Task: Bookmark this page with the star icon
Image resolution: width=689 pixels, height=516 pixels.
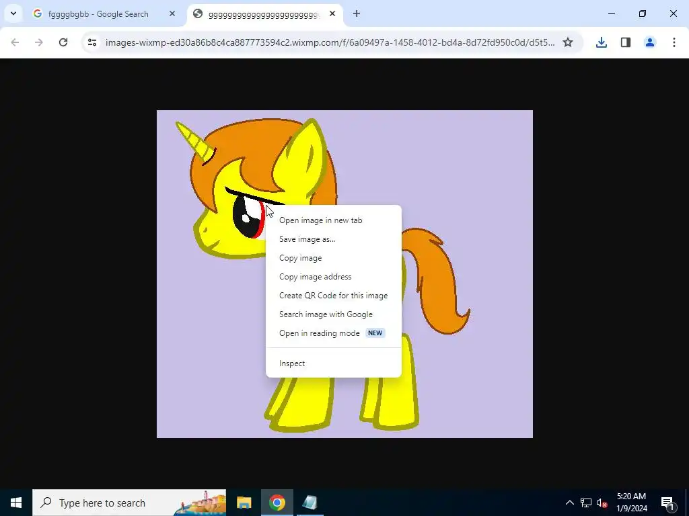Action: [x=568, y=42]
